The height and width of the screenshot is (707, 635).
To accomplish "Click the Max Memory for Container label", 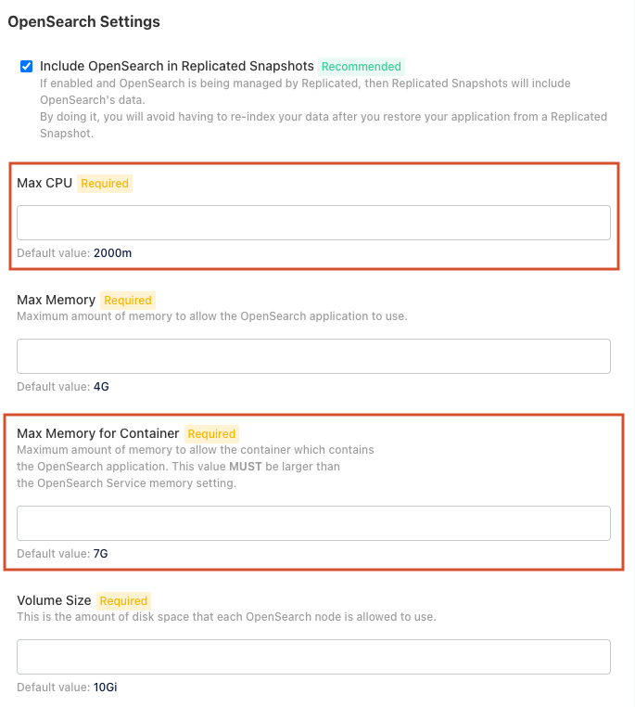I will pyautogui.click(x=98, y=433).
